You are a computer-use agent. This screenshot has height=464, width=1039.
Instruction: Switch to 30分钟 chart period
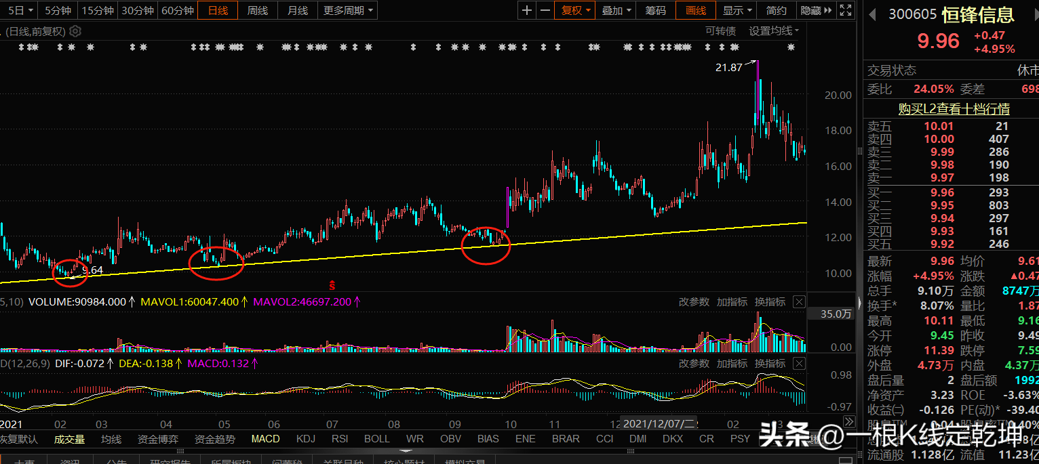click(x=137, y=10)
